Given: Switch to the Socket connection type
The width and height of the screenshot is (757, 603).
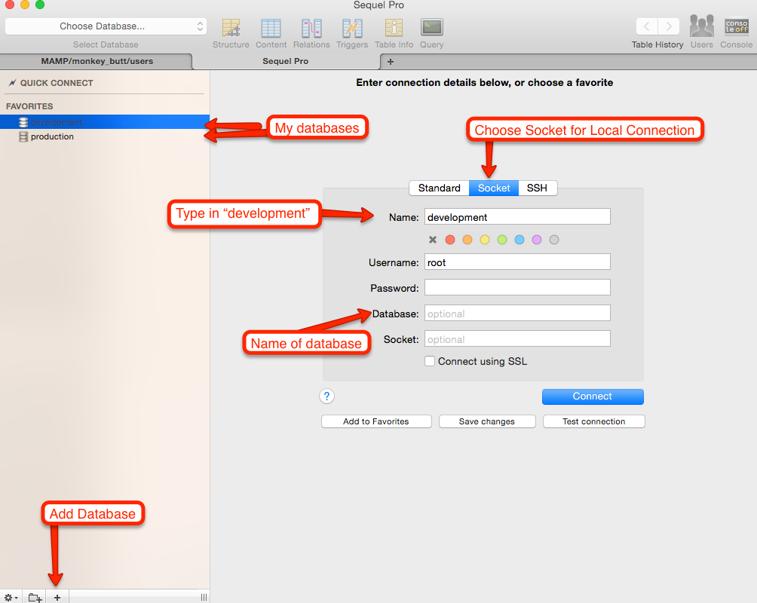Looking at the screenshot, I should pyautogui.click(x=493, y=188).
